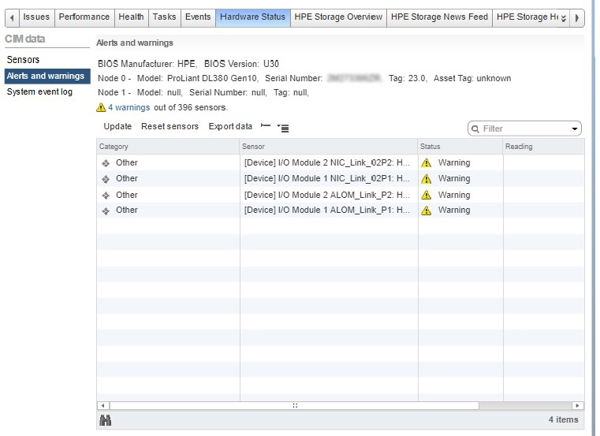This screenshot has width=600, height=436.
Task: Open the list view options dropdown
Action: click(x=283, y=127)
